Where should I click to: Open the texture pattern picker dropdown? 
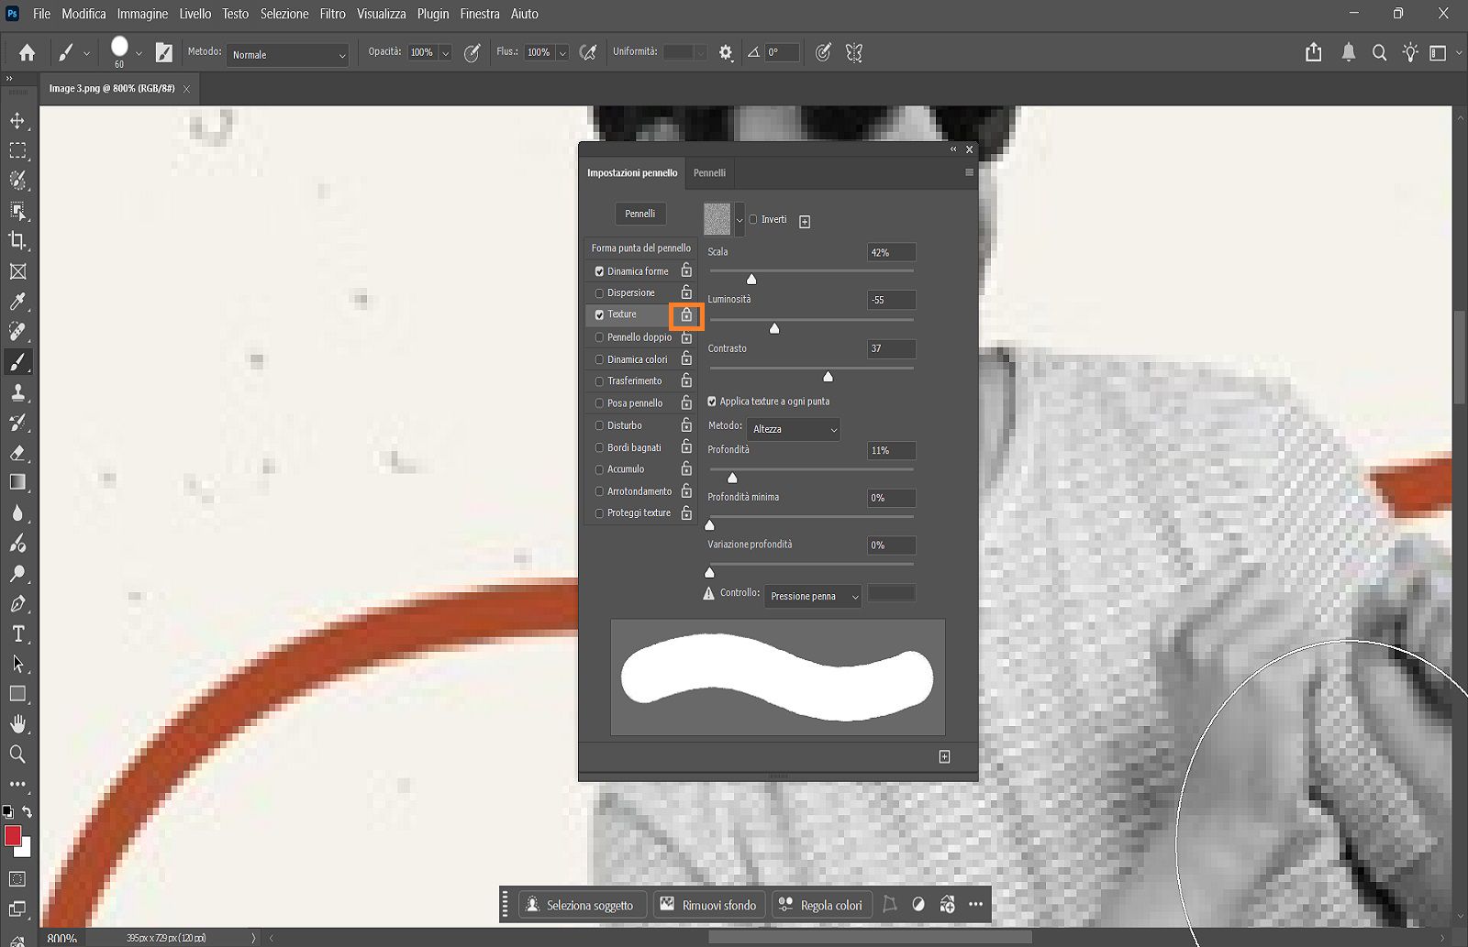[x=740, y=219]
